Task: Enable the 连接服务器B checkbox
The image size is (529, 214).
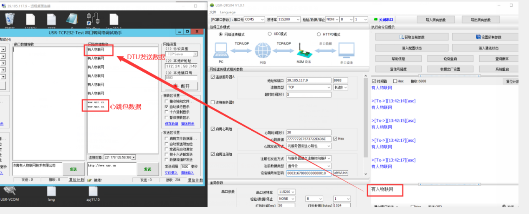Action: pos(213,102)
